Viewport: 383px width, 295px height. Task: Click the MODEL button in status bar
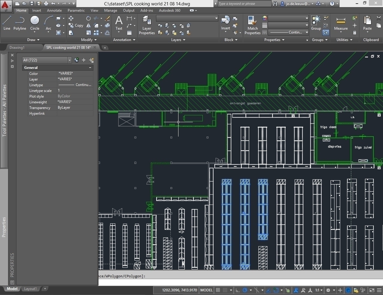(206, 290)
